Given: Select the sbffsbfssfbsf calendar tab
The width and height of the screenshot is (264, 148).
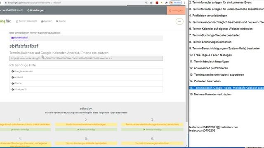Looking at the screenshot, I should click(19, 38).
